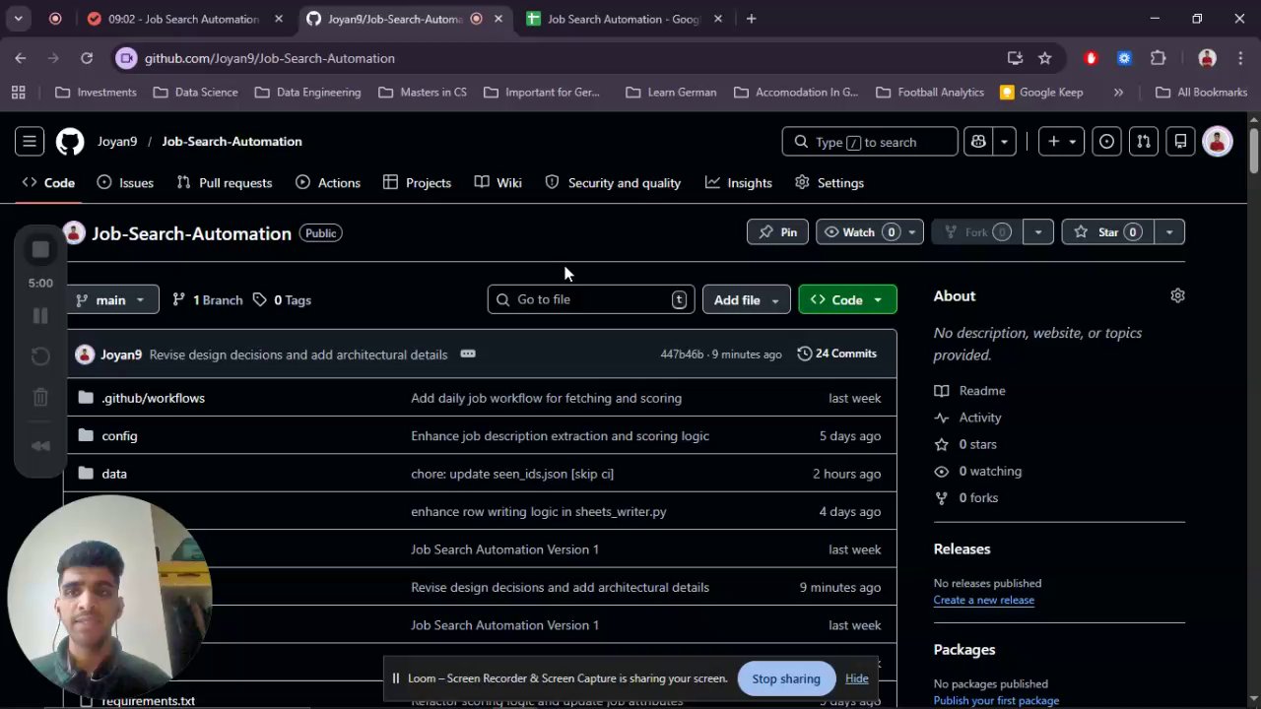Open the browser tab search dropdown

point(18,19)
